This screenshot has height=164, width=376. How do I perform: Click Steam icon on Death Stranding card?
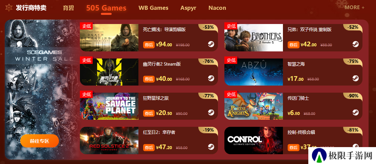click(x=211, y=44)
